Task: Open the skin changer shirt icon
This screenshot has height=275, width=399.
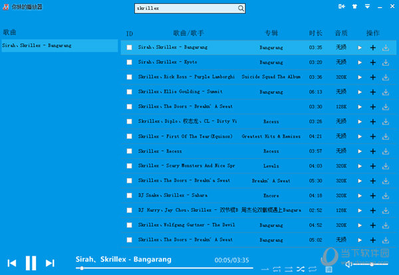Action: 354,7
